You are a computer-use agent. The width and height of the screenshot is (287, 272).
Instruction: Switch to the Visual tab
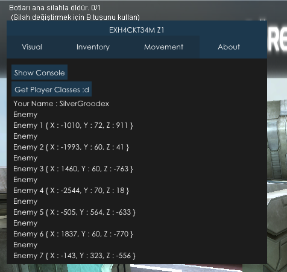tap(32, 47)
